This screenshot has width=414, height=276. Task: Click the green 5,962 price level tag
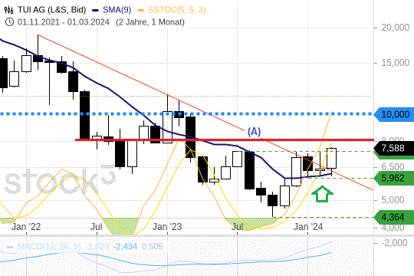394,178
